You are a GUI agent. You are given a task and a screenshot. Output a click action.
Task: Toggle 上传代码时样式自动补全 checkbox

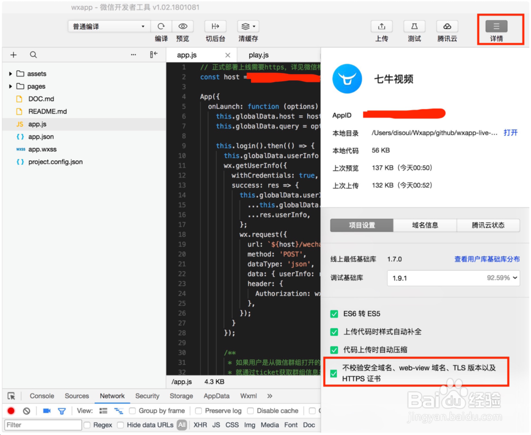334,332
